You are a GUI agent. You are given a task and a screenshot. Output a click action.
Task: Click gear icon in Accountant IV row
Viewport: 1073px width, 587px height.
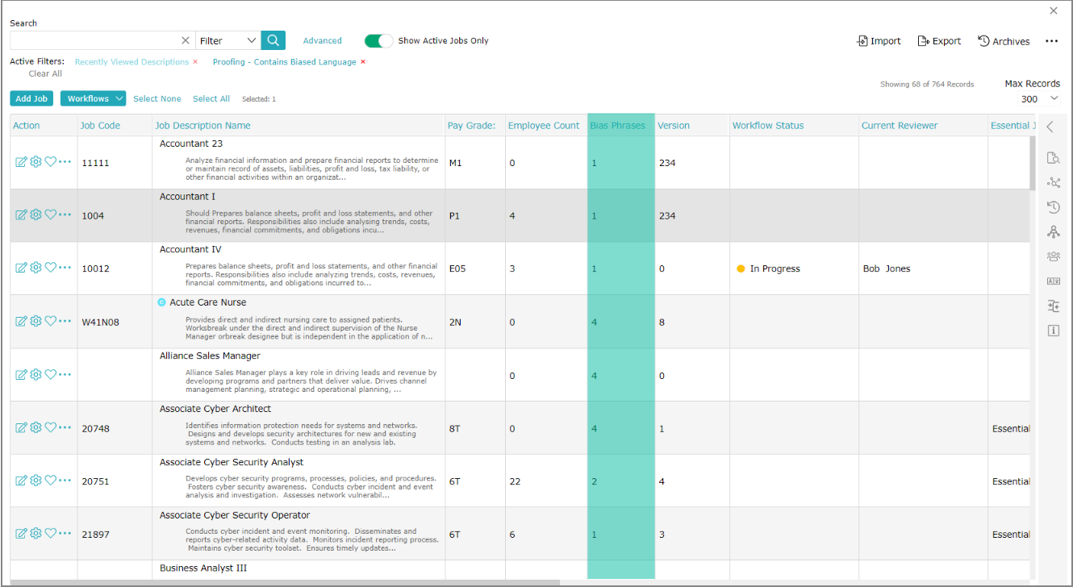tap(35, 268)
